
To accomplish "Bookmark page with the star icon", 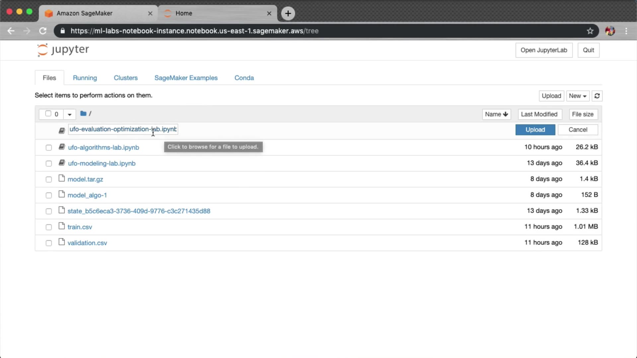I will [590, 31].
